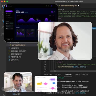Open Extensions blocks icon in activity bar
Image resolution: width=96 pixels, height=96 pixels.
click(3, 35)
